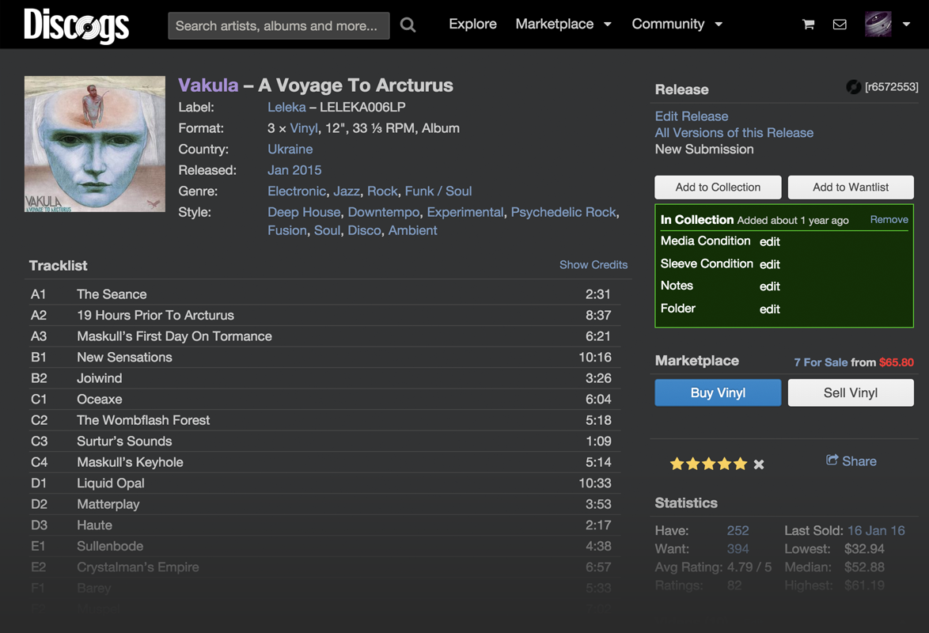Screen dimensions: 929x633
Task: Expand the Marketplace dropdown arrow
Action: click(x=607, y=25)
